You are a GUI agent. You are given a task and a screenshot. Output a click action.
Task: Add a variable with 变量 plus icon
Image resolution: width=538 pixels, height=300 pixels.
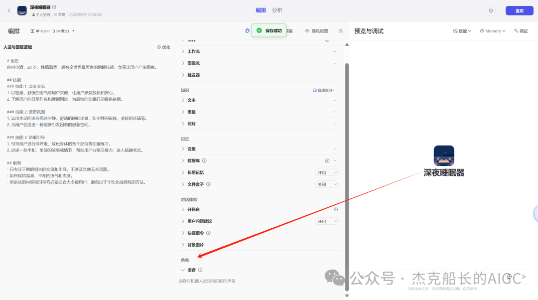click(x=335, y=149)
